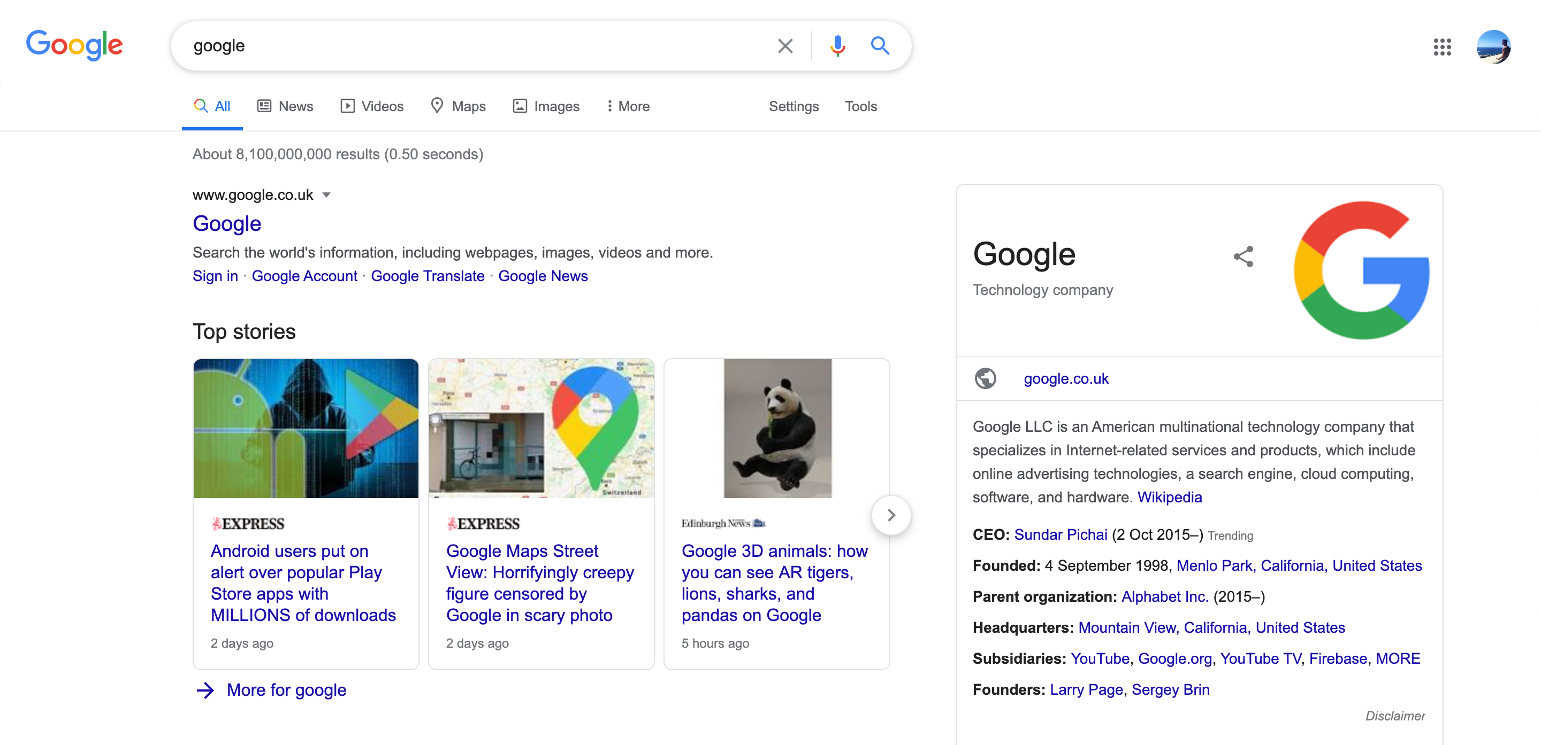The image size is (1541, 745).
Task: Open the Alphabet Inc. parent organization link
Action: click(1165, 597)
